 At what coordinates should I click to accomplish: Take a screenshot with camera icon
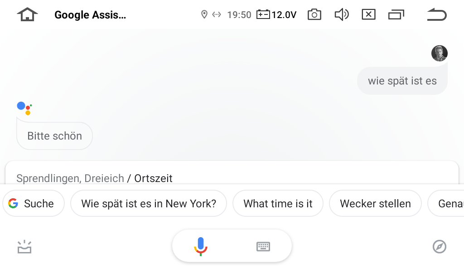tap(314, 14)
